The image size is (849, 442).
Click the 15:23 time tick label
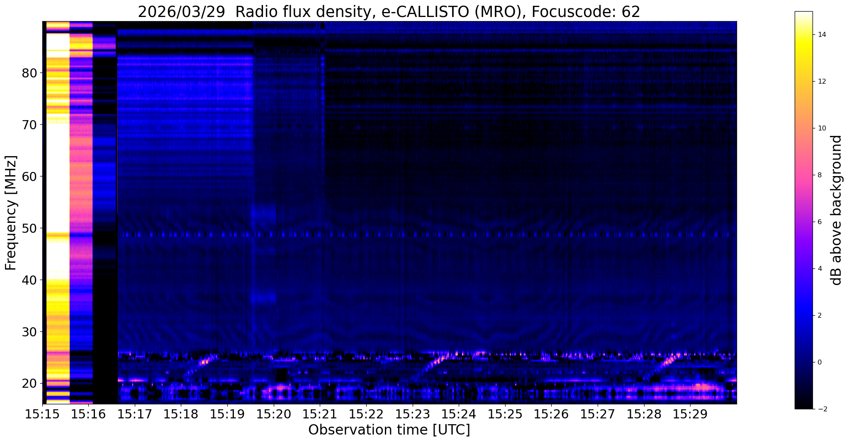pos(412,414)
